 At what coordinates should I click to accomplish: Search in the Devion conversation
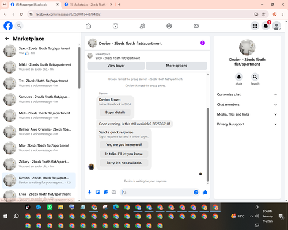255,77
